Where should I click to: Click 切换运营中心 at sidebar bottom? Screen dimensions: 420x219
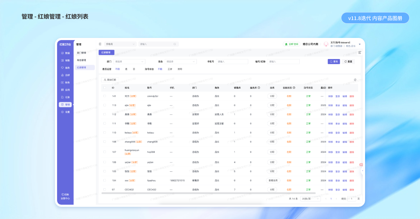(65, 196)
